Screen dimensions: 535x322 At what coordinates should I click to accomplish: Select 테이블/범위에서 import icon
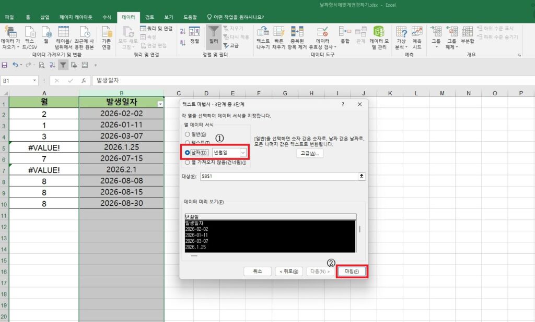pos(63,38)
